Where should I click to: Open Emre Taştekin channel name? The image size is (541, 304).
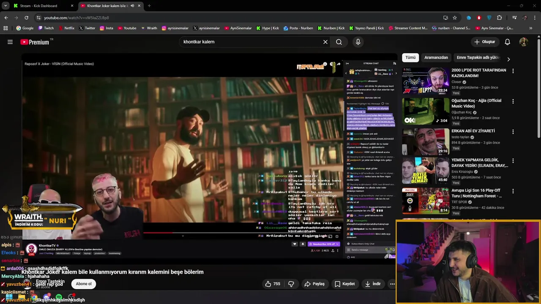point(50,282)
